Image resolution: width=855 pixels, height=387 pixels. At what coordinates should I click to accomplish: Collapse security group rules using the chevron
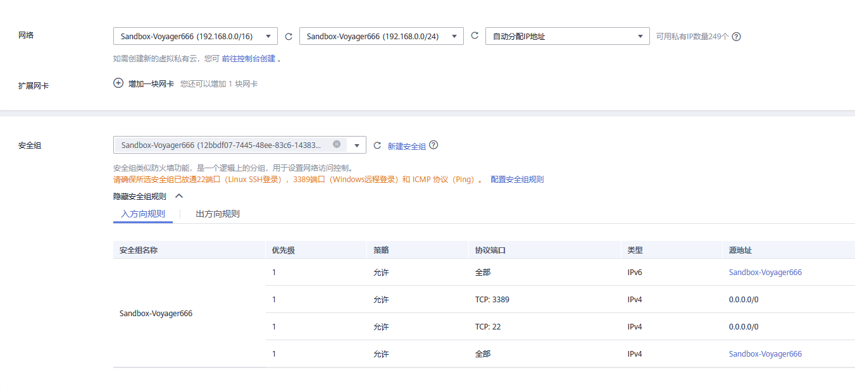point(179,197)
